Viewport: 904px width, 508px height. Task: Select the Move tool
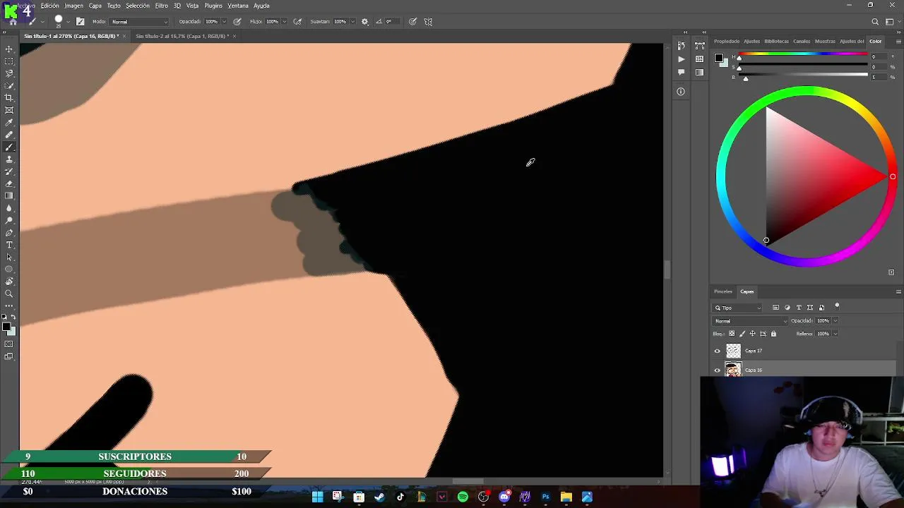9,49
